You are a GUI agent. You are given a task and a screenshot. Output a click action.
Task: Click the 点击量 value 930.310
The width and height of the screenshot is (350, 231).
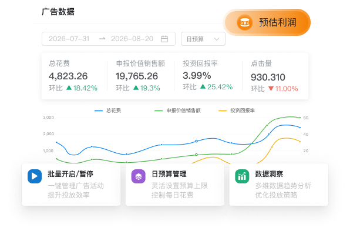pos(268,78)
